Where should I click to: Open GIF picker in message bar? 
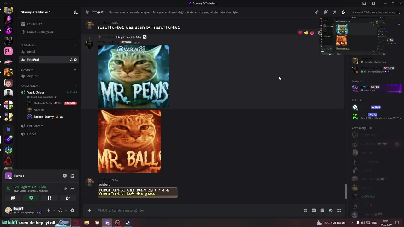coord(314,210)
